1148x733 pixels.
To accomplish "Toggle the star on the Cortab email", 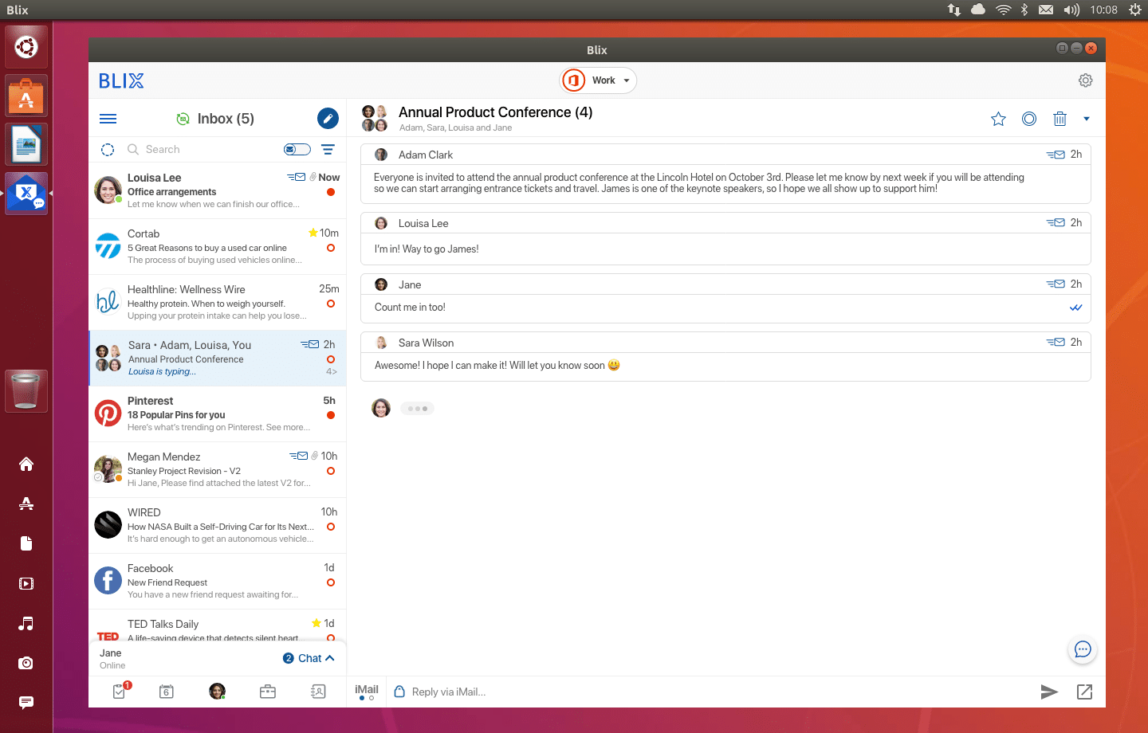I will [x=313, y=233].
